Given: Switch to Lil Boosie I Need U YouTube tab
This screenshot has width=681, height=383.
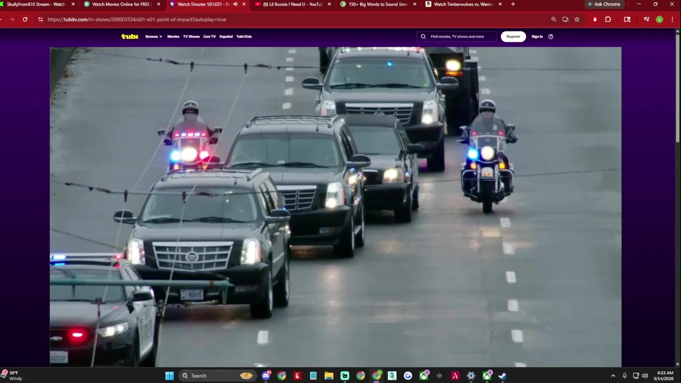Looking at the screenshot, I should pos(293,4).
